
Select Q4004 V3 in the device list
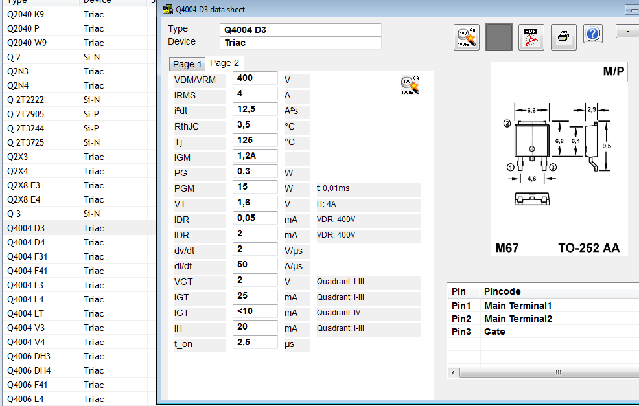(x=79, y=328)
